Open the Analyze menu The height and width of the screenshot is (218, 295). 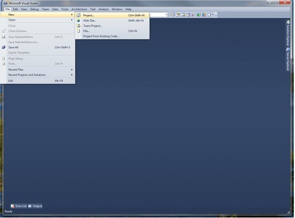pyautogui.click(x=103, y=9)
